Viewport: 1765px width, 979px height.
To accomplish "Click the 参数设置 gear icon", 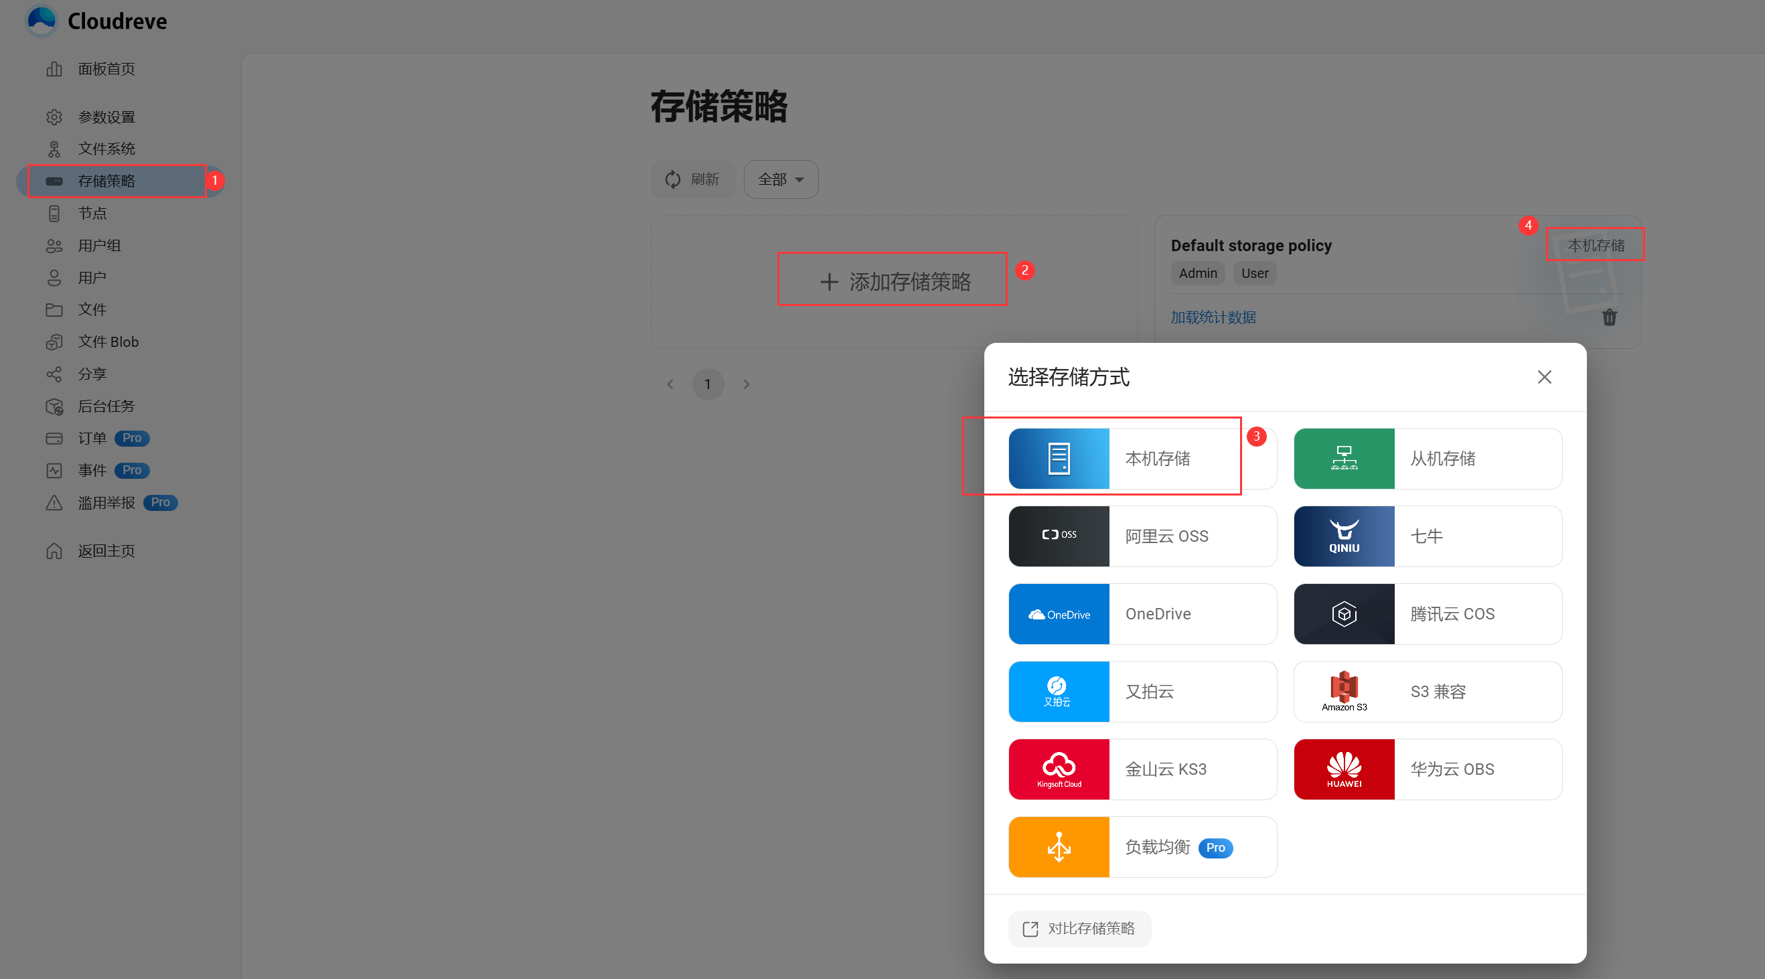I will (x=54, y=117).
